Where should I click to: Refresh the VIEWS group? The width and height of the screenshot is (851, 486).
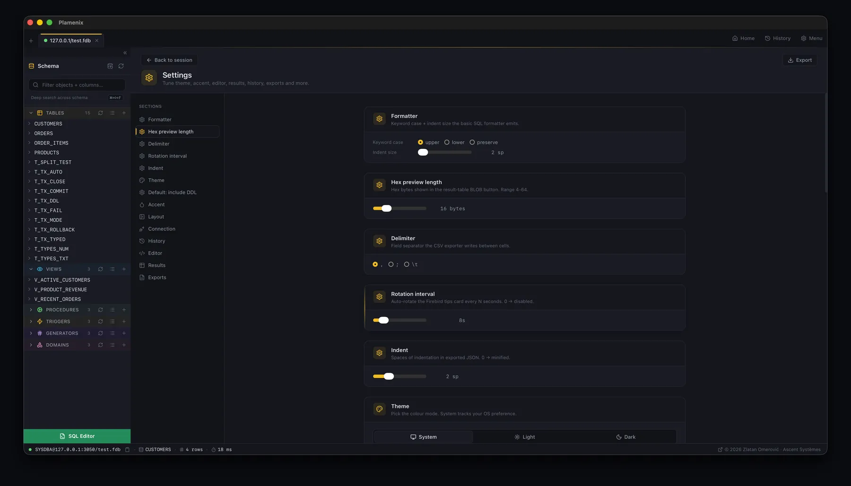click(x=100, y=269)
